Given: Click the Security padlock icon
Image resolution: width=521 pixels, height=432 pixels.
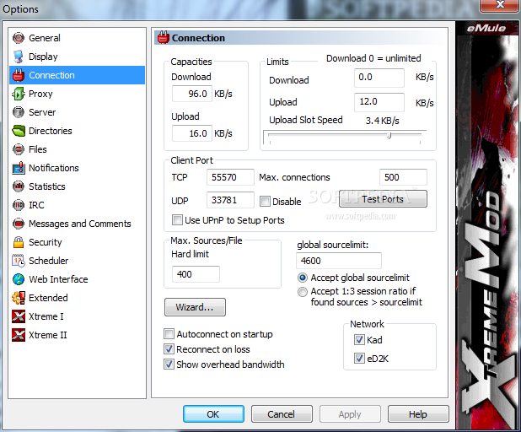Looking at the screenshot, I should 19,242.
